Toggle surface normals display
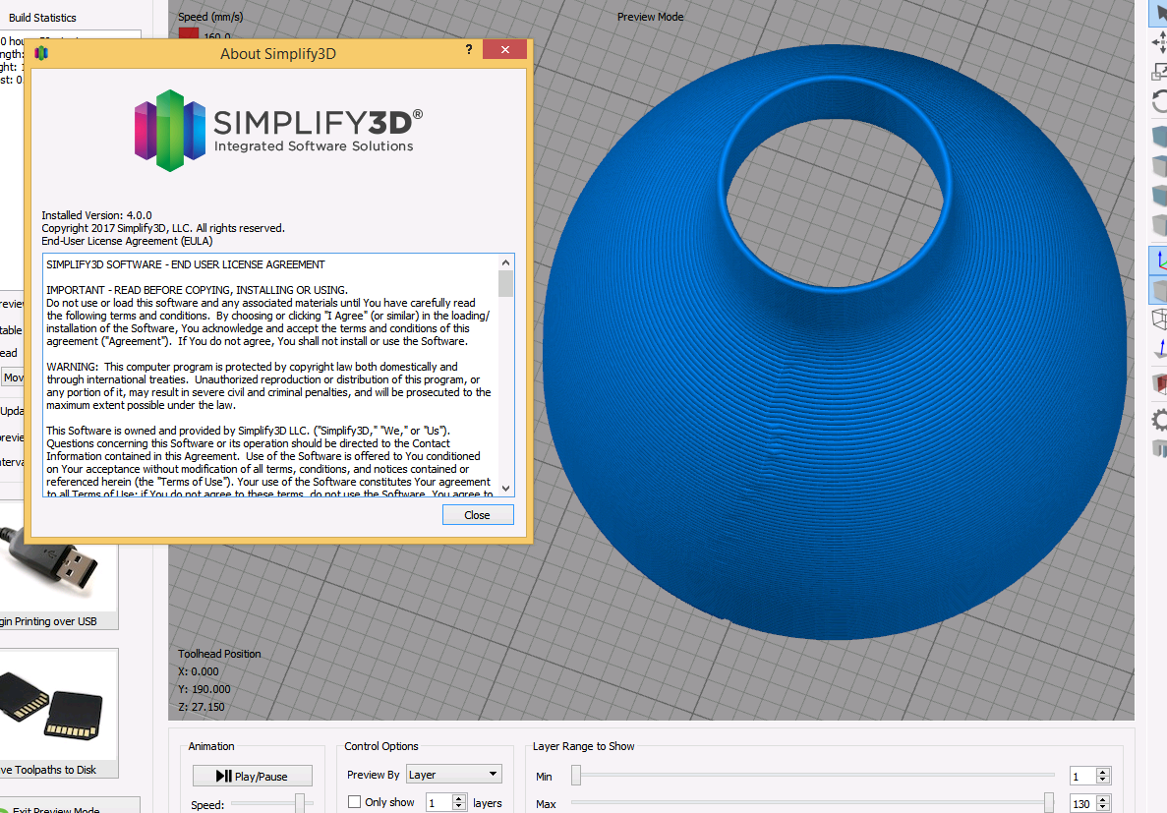The image size is (1167, 813). [x=1159, y=348]
